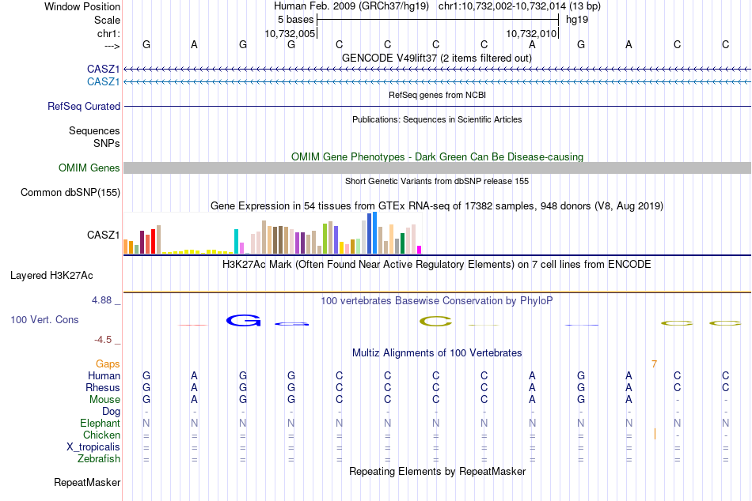The image size is (752, 501).
Task: Click position marker 10,732,005
Action: [x=291, y=33]
